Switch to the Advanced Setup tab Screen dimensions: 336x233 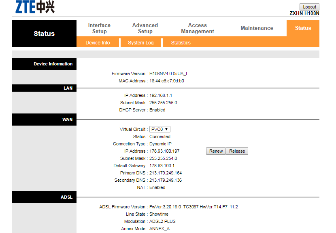pyautogui.click(x=145, y=28)
